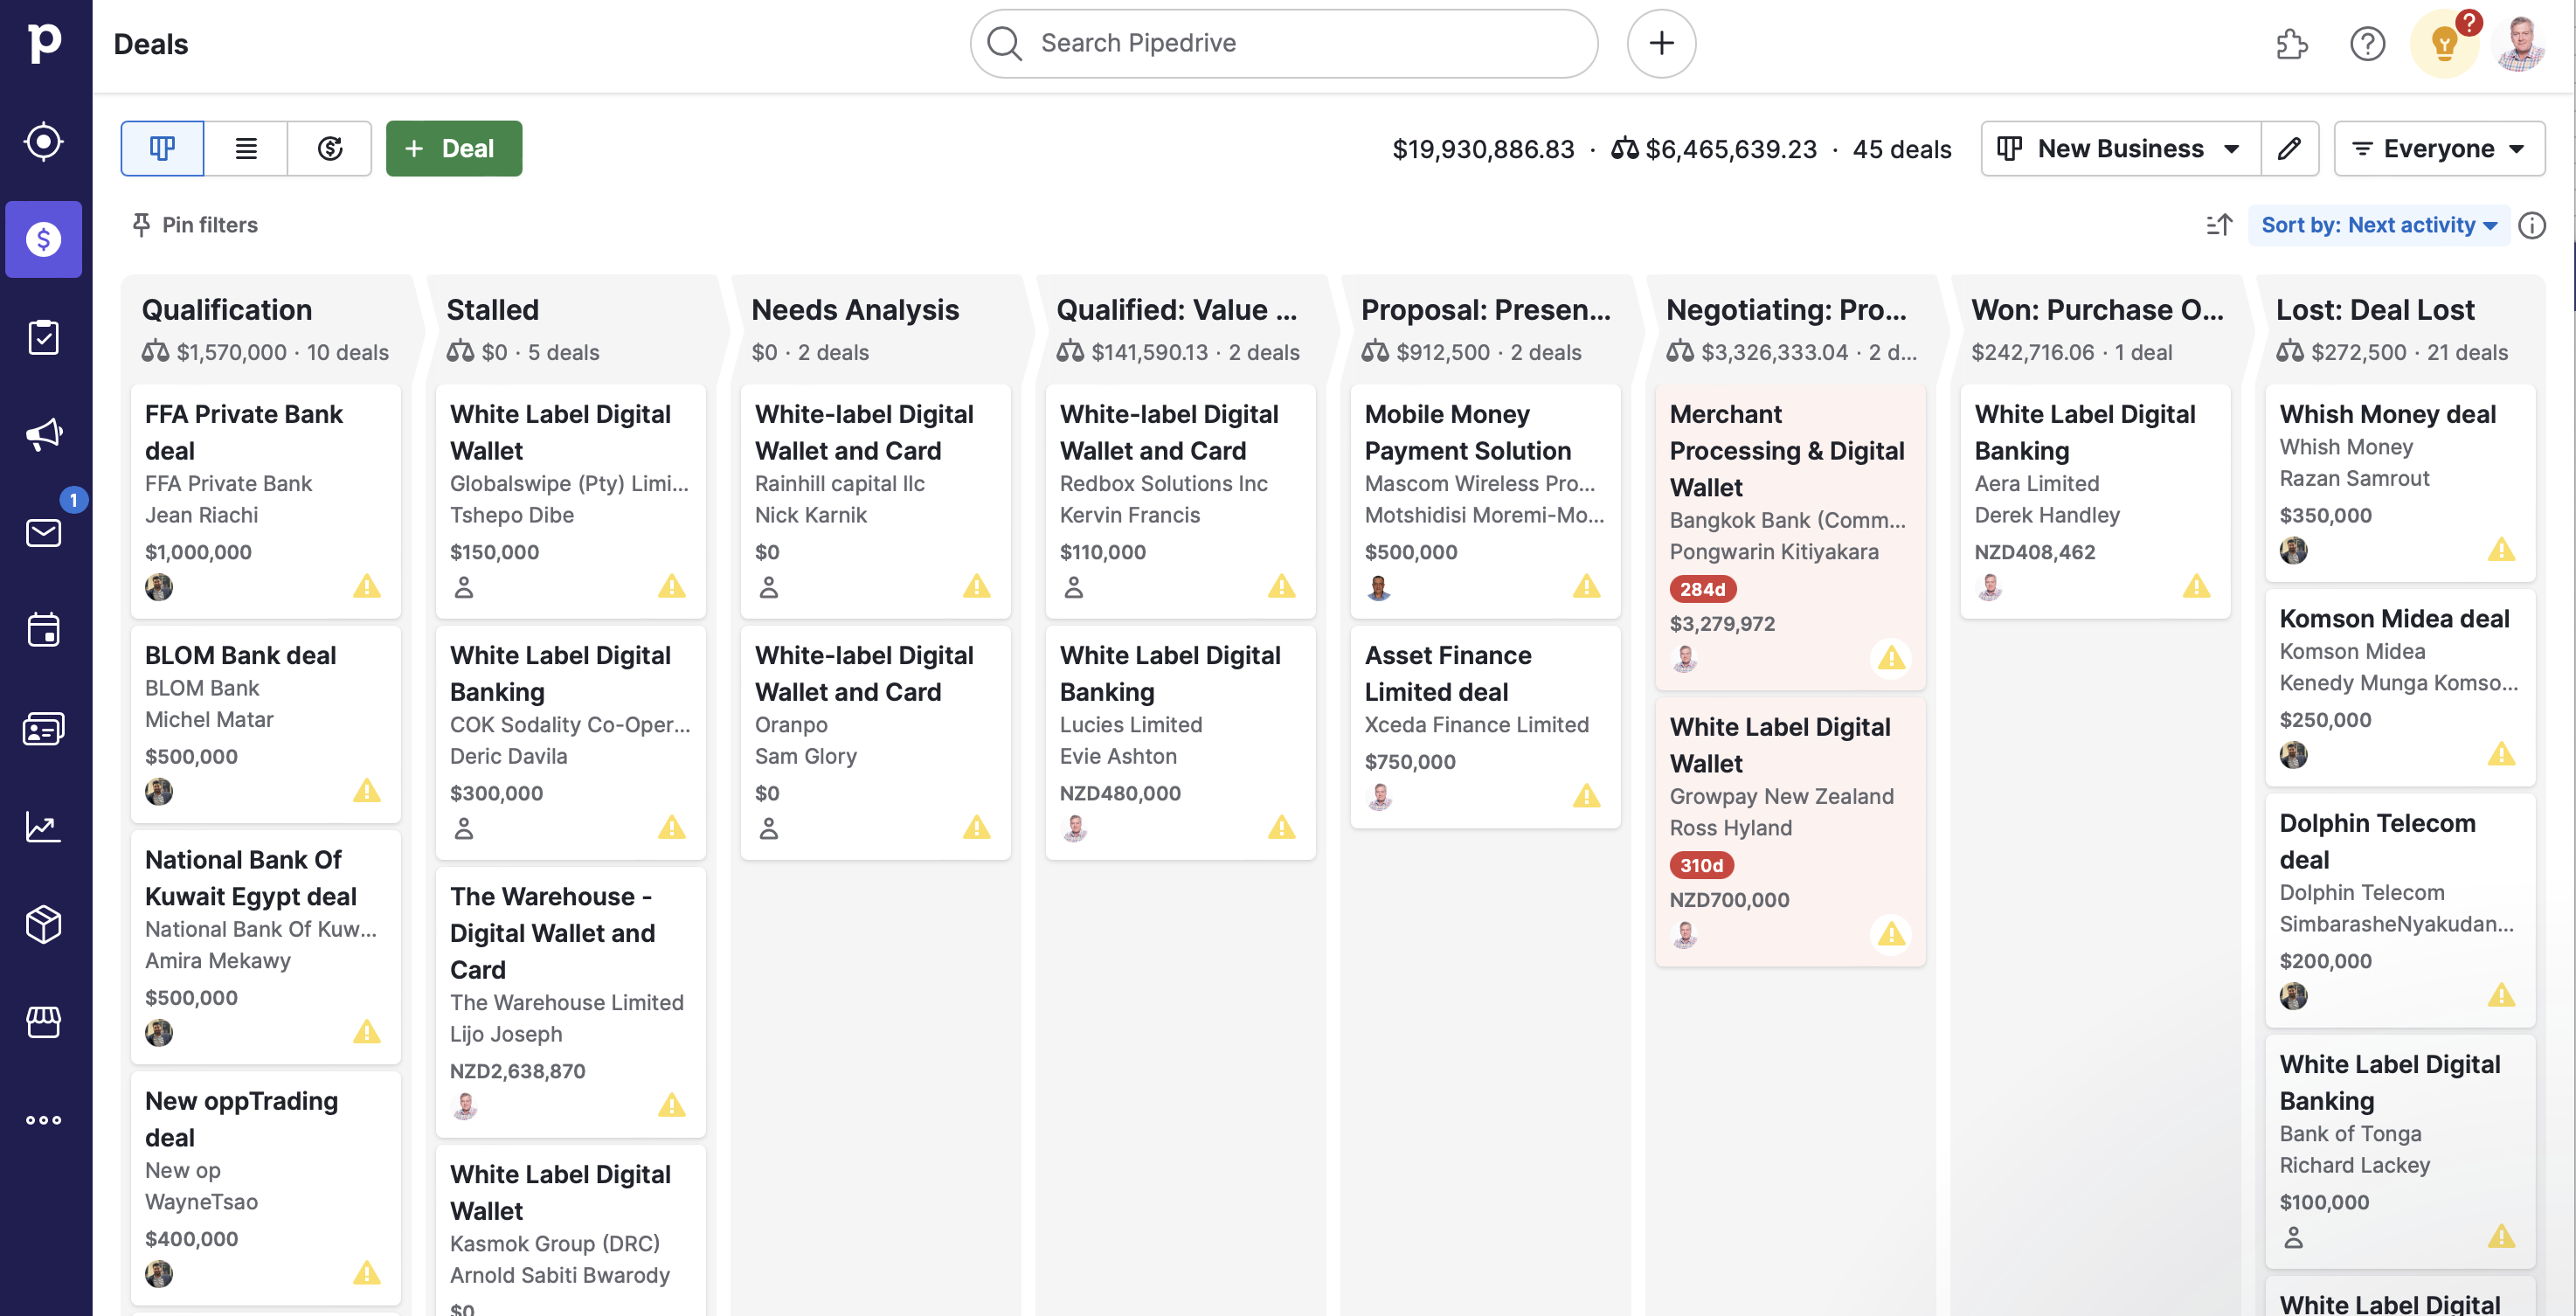2576x1316 pixels.
Task: Open Sort by Next activity dropdown
Action: pos(2378,225)
